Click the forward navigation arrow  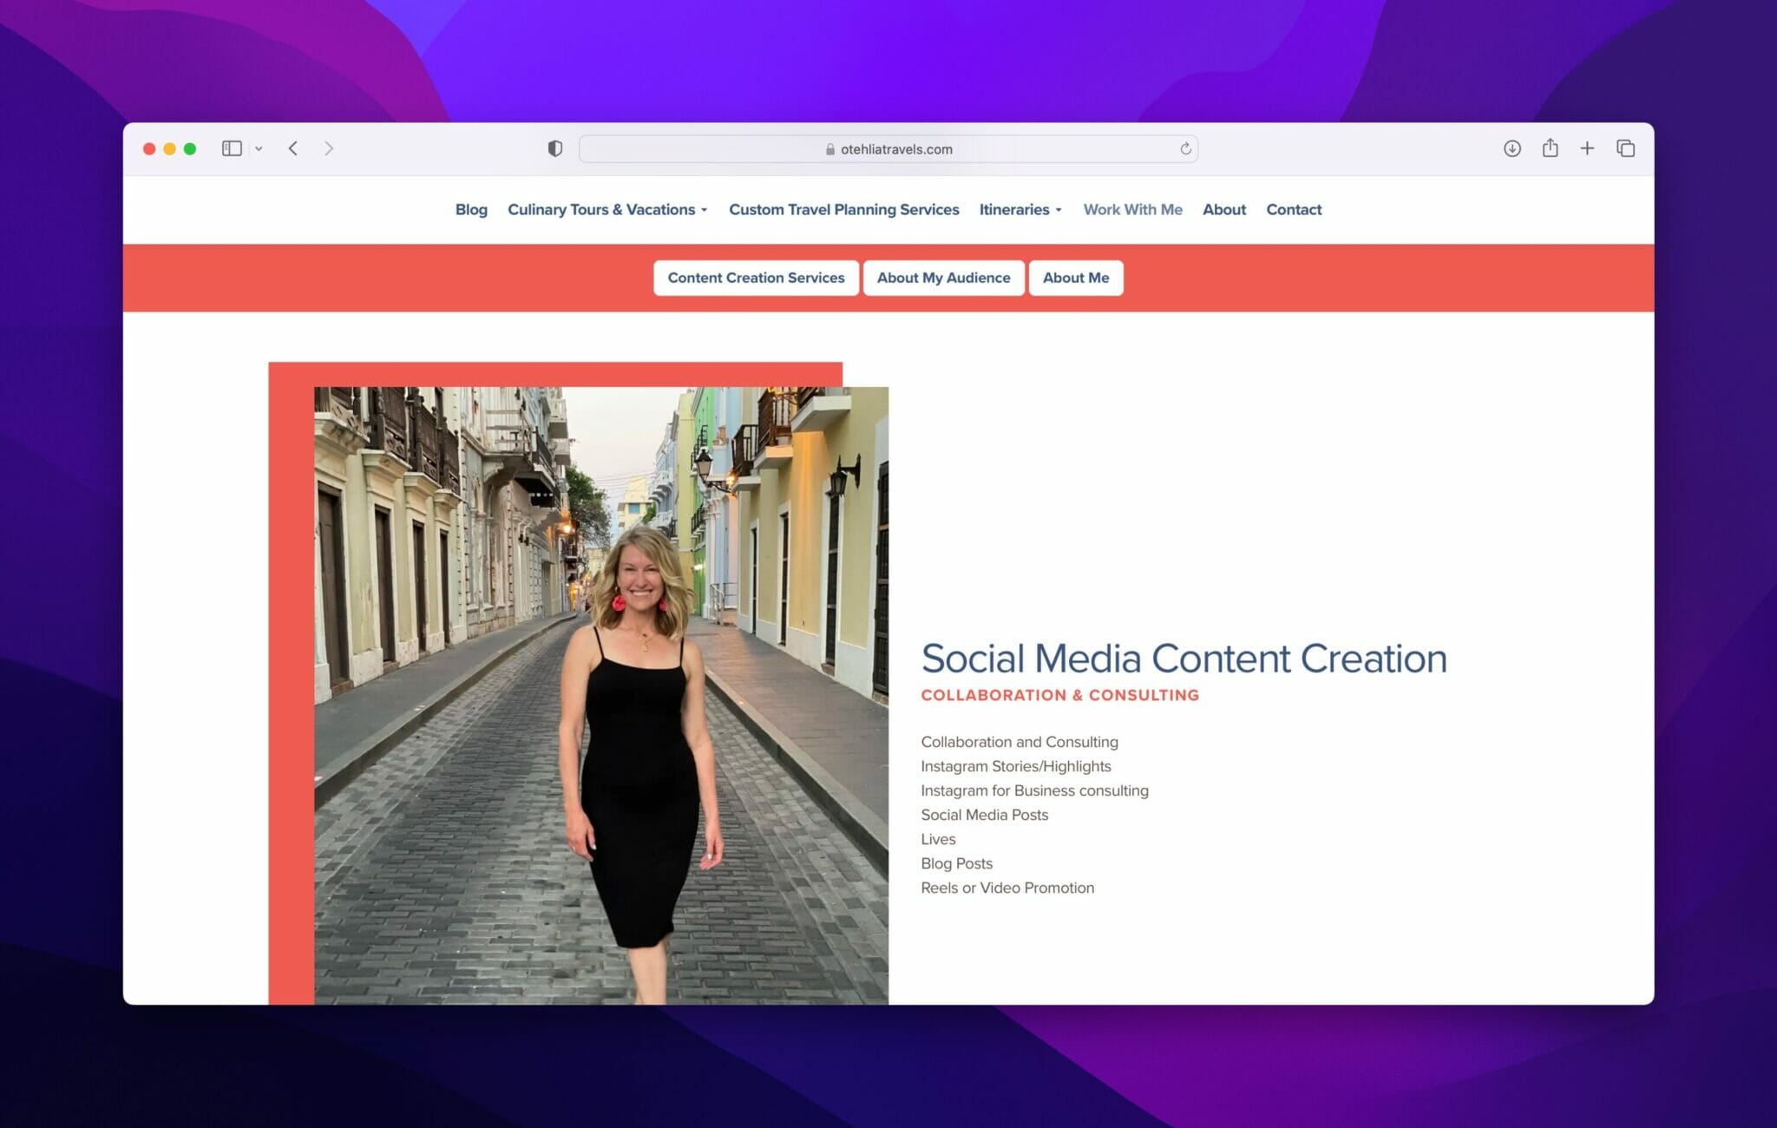click(329, 148)
